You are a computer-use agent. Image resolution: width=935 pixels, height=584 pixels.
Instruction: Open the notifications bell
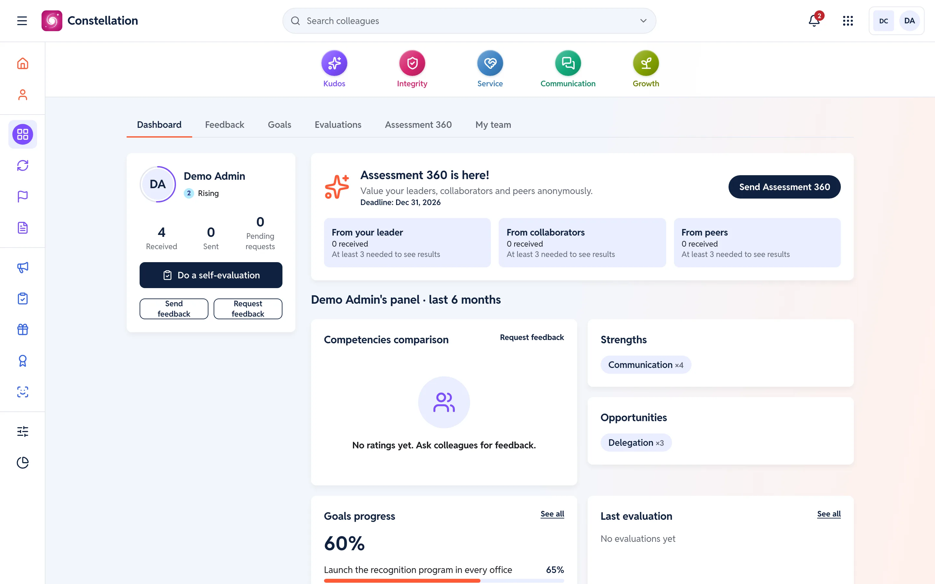[x=814, y=21]
